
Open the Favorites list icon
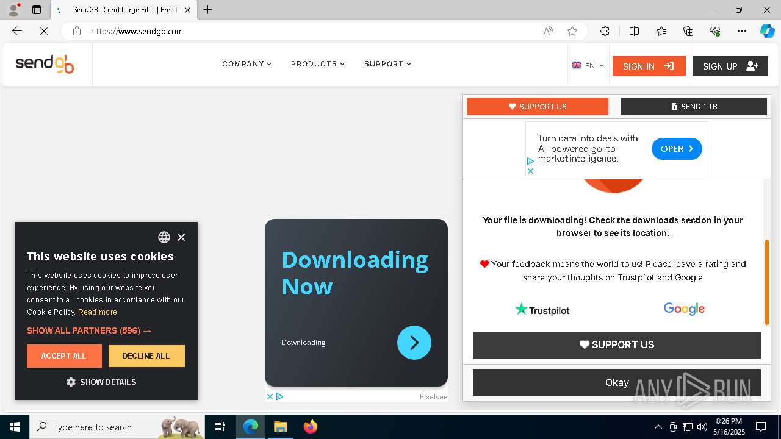tap(661, 31)
